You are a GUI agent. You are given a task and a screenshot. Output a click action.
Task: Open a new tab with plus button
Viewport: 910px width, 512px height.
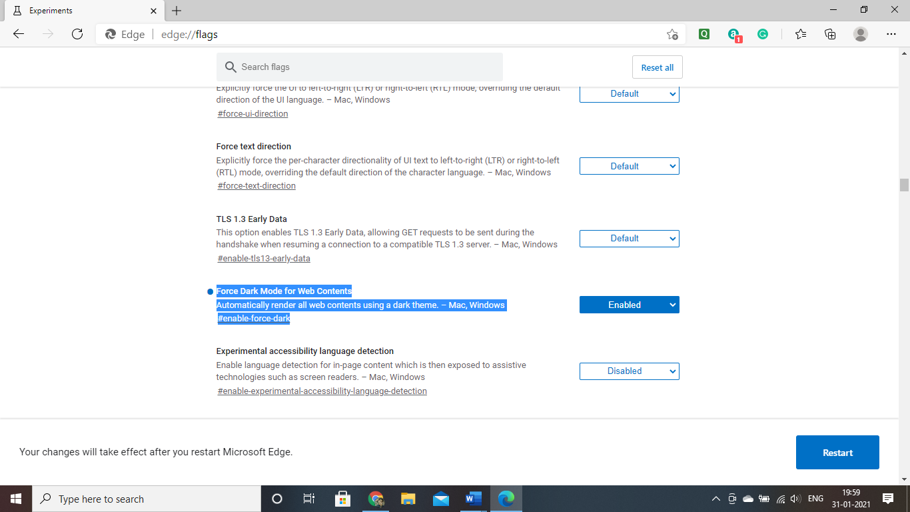click(x=177, y=11)
